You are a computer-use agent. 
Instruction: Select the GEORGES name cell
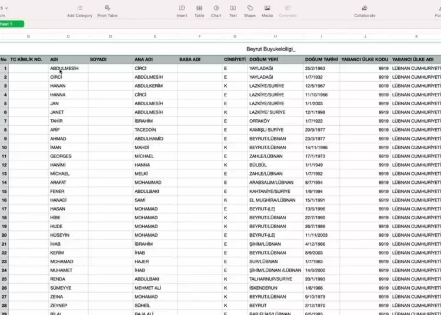click(68, 156)
